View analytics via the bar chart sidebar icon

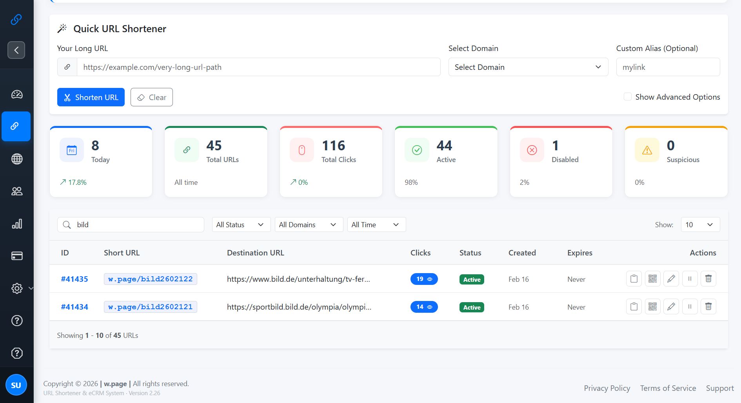click(16, 224)
